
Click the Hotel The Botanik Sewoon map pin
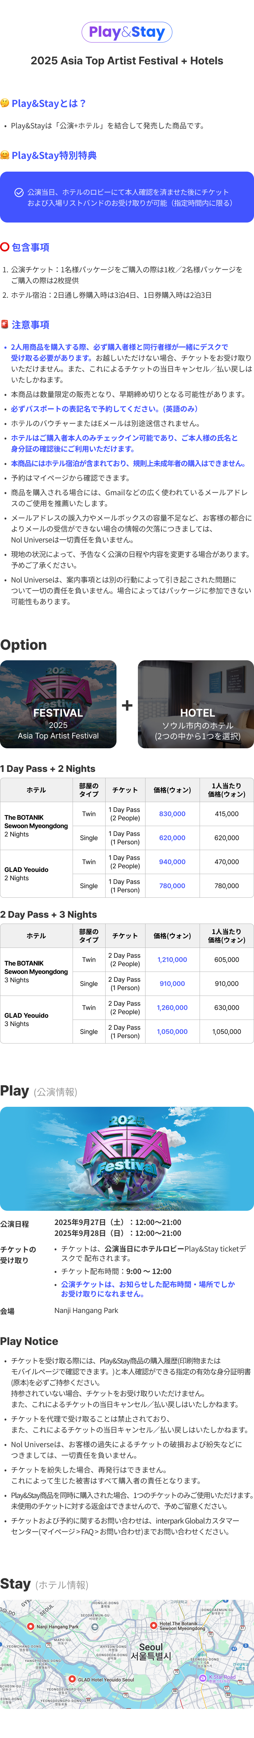click(153, 1625)
